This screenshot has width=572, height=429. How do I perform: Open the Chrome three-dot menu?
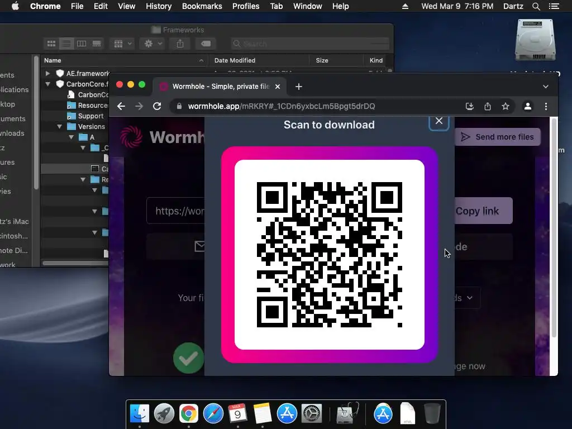[546, 106]
